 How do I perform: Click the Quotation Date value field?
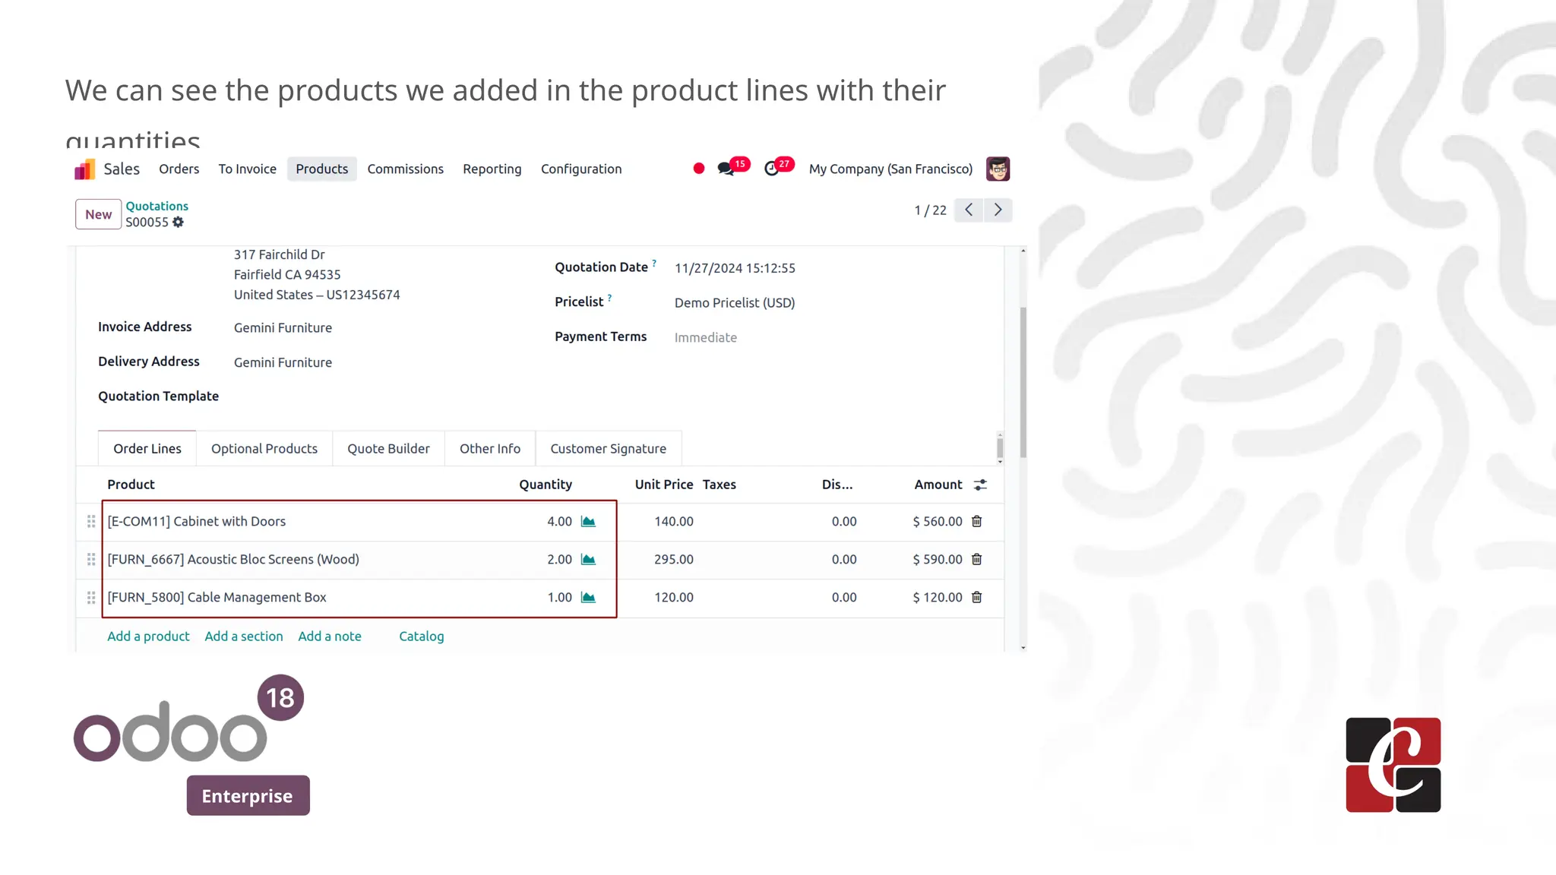pyautogui.click(x=735, y=268)
